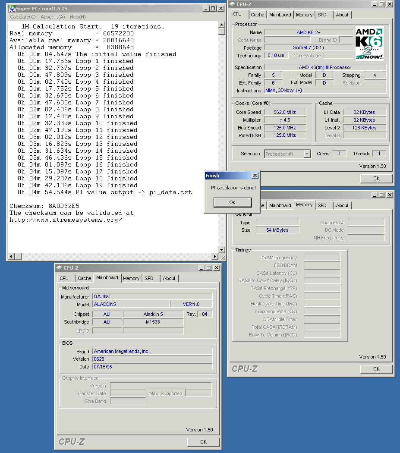Click the Super PI vertical scrollbar up arrow
Viewport: 400px width, 453px height.
222,25
